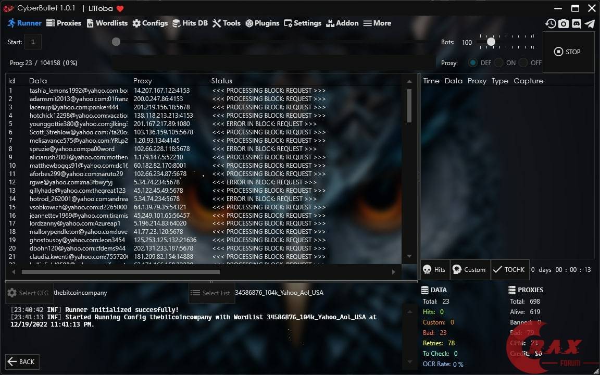Open the Proxies tab

tap(64, 23)
